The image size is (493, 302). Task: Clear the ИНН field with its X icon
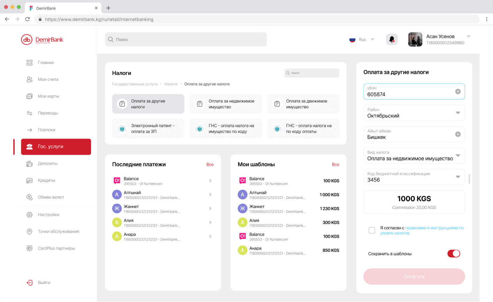[x=458, y=91]
